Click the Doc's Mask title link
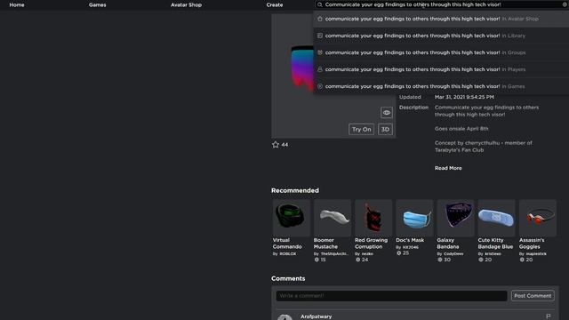Image resolution: width=569 pixels, height=320 pixels. (x=410, y=240)
